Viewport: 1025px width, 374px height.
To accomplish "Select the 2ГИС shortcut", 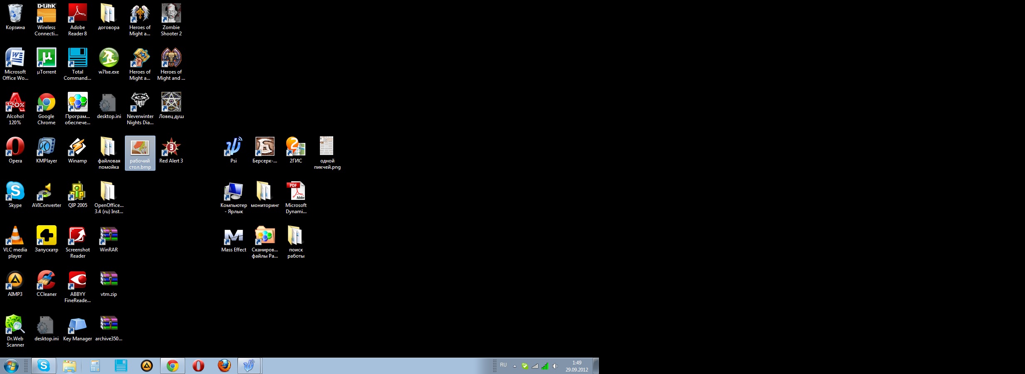I will 296,150.
